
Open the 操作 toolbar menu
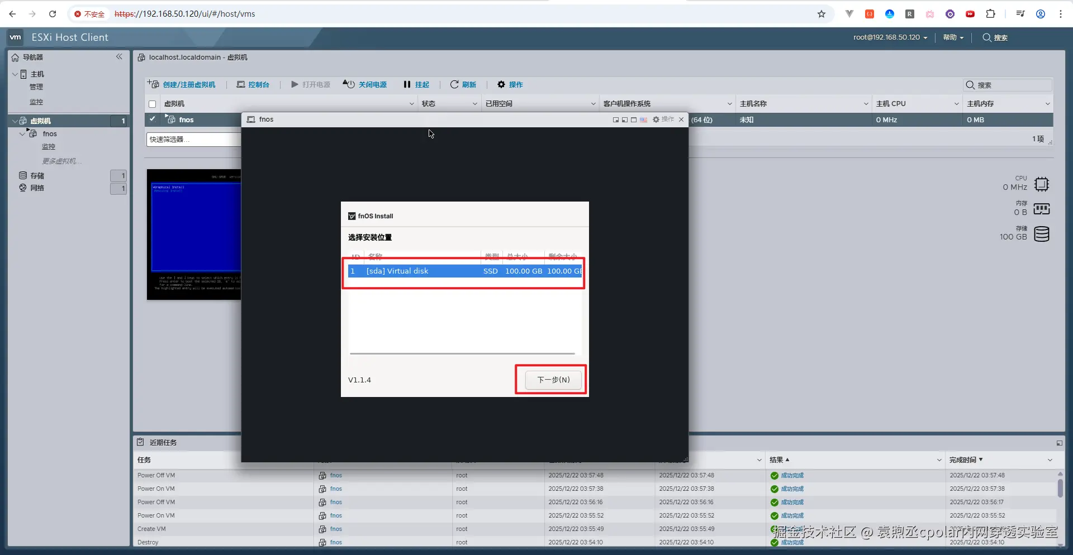510,85
